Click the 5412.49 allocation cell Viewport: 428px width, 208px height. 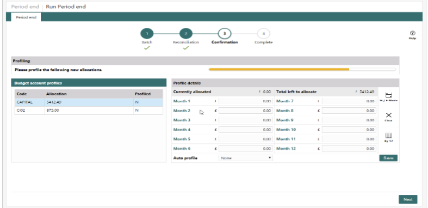point(89,102)
